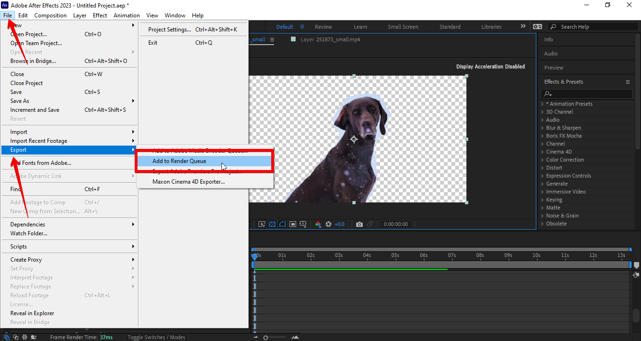
Task: Click Toggle Switches / Modes
Action: [x=156, y=337]
